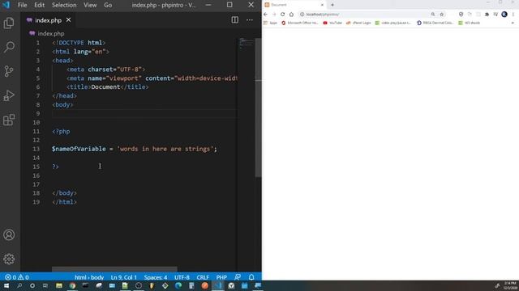Click the $nameOfVariable line of code
This screenshot has height=291, width=519.
[135, 149]
